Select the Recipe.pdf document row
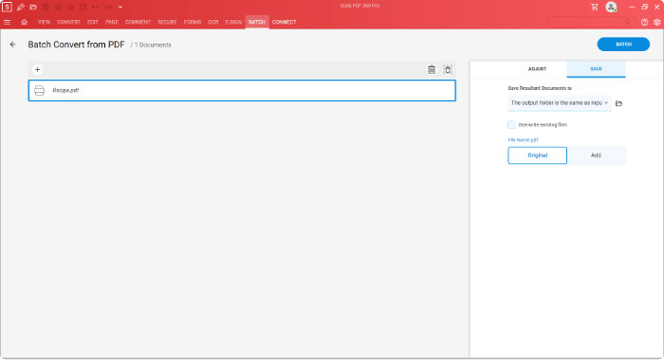 point(242,90)
